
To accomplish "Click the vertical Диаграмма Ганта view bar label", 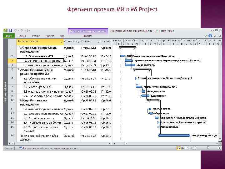I will tap(5, 92).
